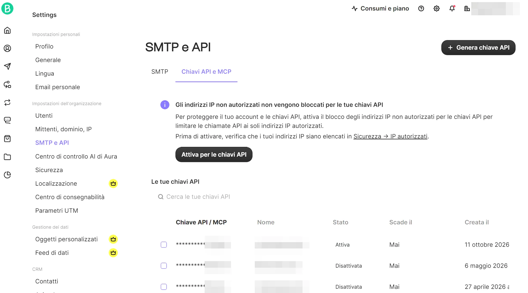Screen dimensions: 528x293
Task: Follow the Sicurezza → IP autorizzati link
Action: coord(390,136)
